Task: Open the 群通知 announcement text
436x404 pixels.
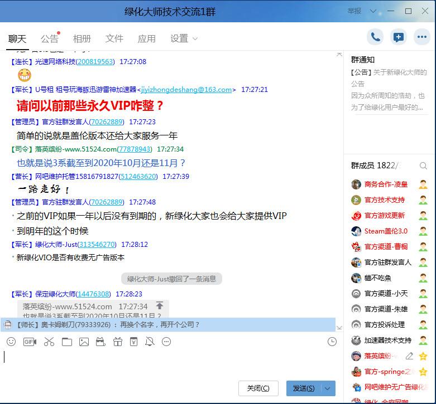Action: (389, 90)
